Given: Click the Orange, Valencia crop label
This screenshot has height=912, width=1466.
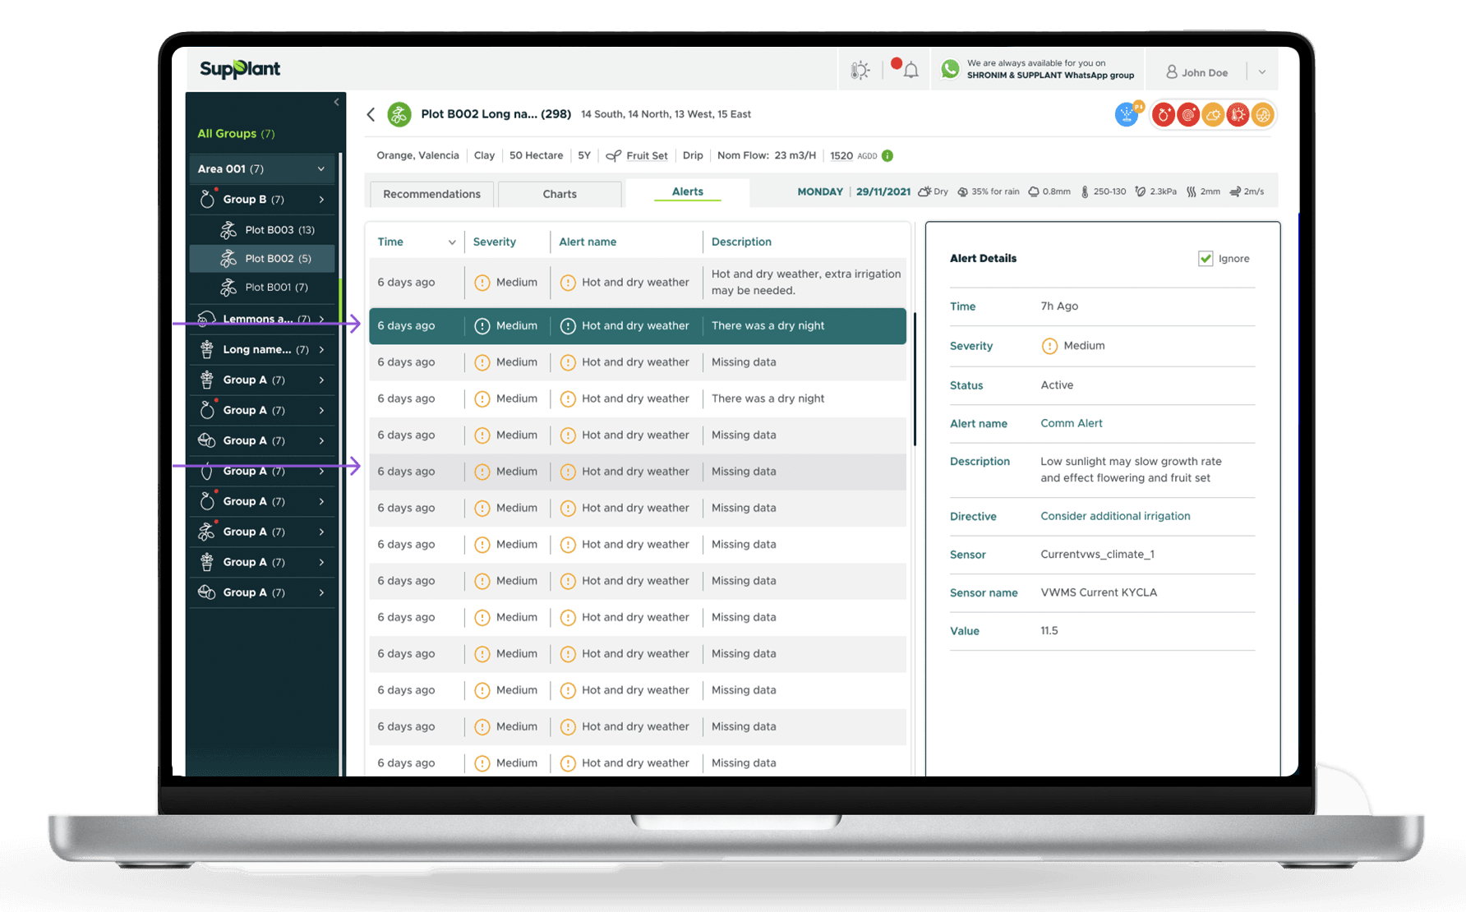Looking at the screenshot, I should pyautogui.click(x=417, y=155).
